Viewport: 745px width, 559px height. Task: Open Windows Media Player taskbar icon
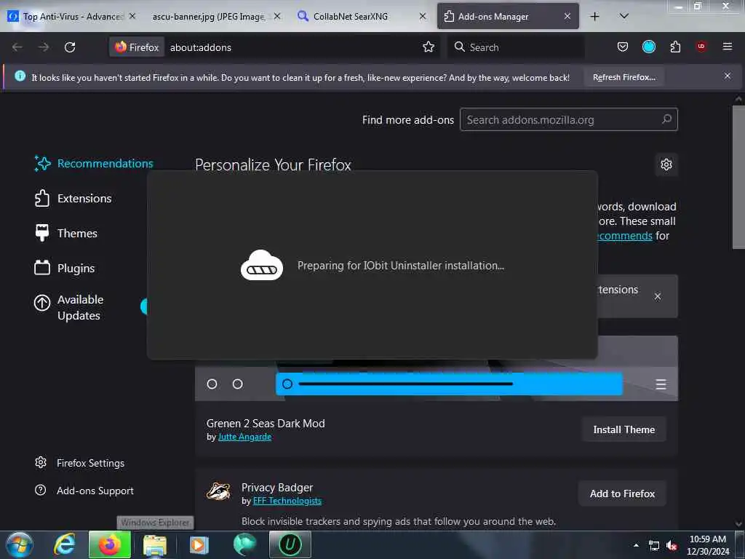pos(199,544)
